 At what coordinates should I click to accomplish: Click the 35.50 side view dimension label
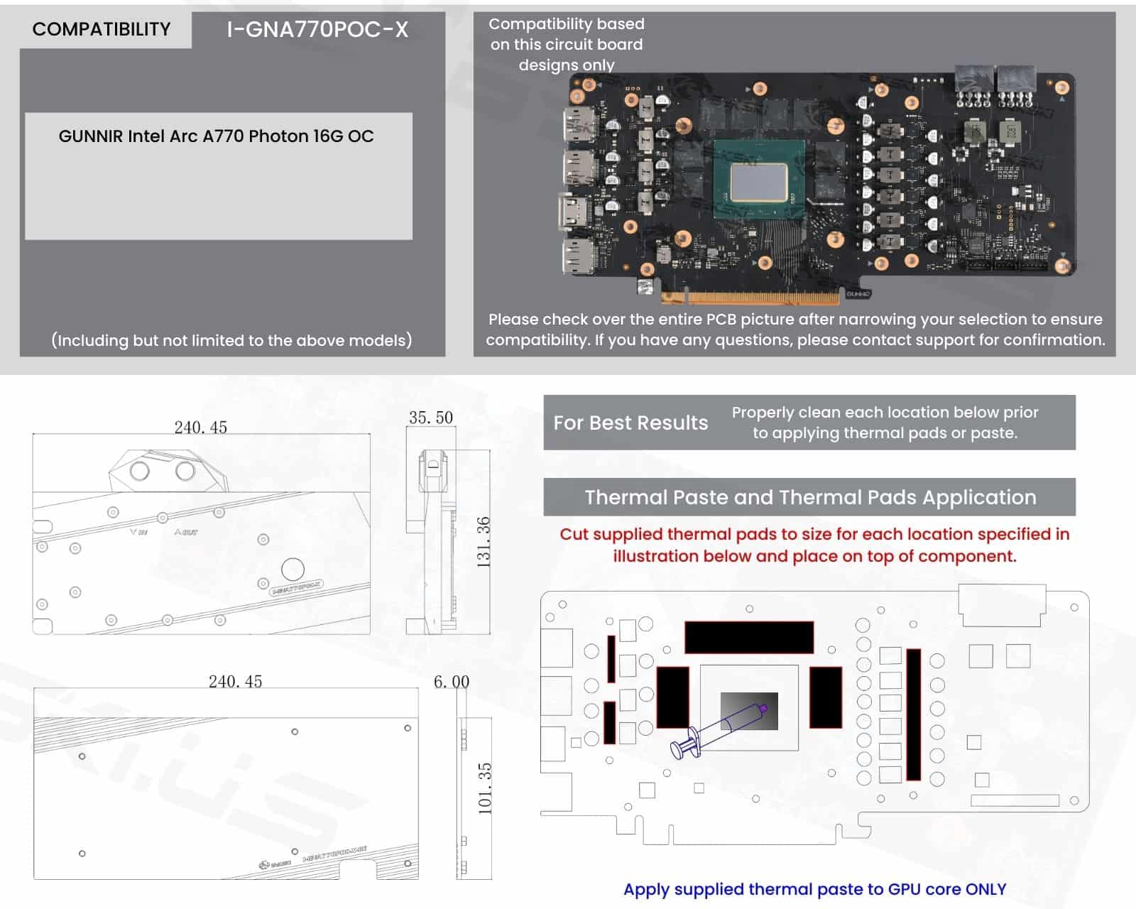tap(431, 418)
